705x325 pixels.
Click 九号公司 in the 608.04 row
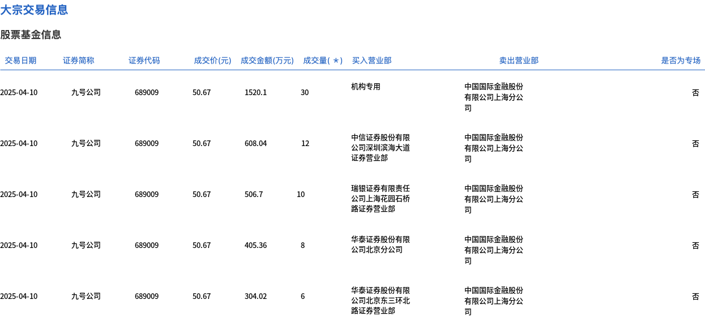[x=86, y=143]
